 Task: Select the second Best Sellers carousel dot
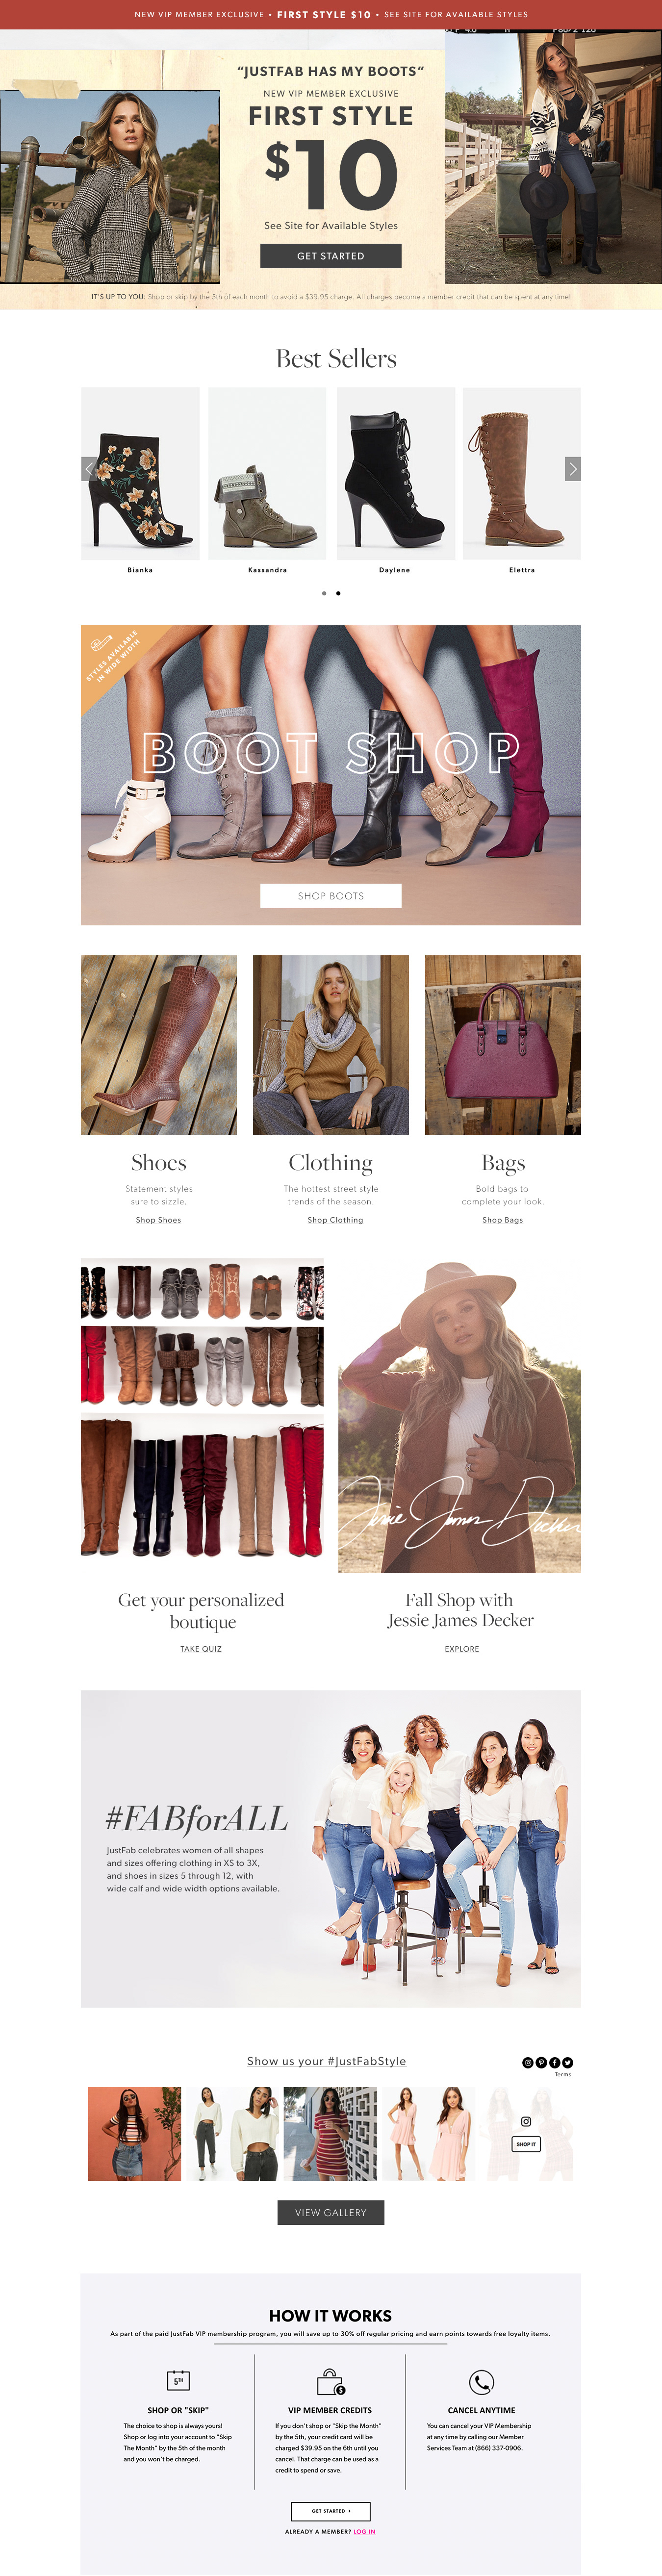tap(338, 593)
